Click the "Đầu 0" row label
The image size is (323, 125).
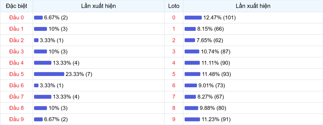point(16,18)
